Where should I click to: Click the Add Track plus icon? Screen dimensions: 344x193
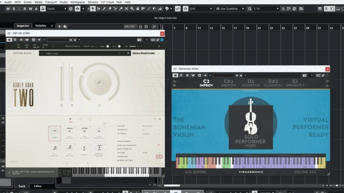(59, 27)
